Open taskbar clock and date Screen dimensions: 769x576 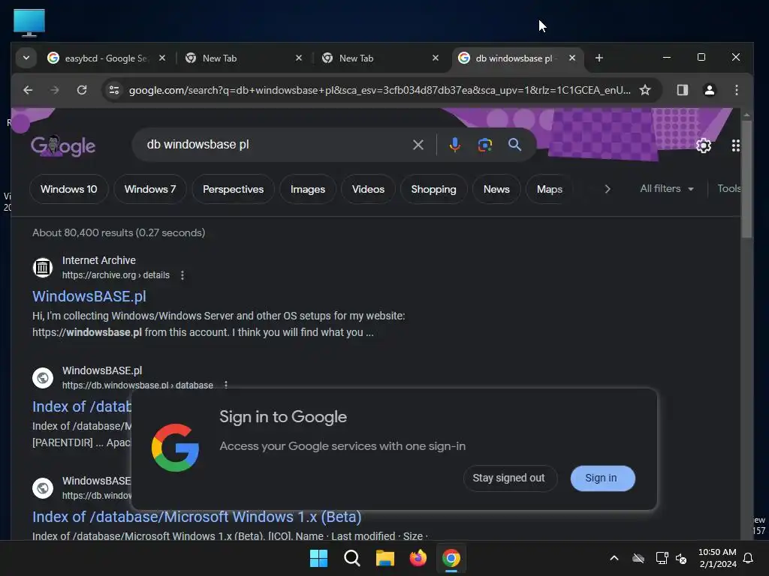[x=717, y=558]
